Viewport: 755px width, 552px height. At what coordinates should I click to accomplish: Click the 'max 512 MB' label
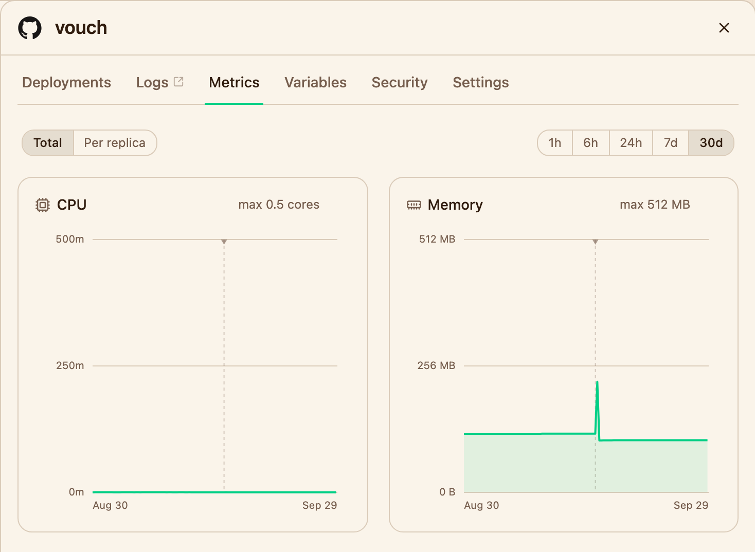655,205
